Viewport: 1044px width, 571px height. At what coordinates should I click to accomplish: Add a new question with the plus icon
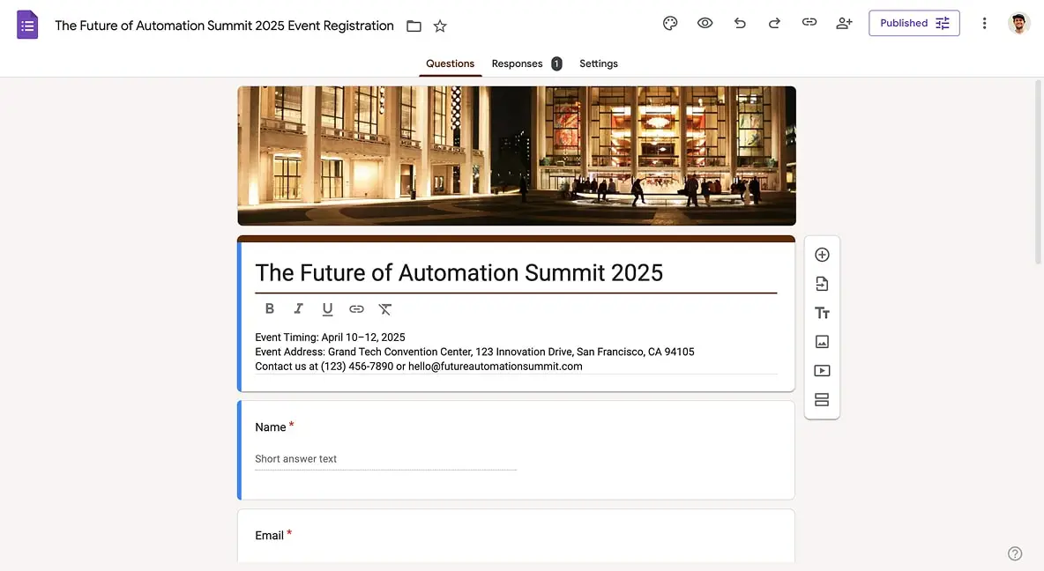pos(821,254)
